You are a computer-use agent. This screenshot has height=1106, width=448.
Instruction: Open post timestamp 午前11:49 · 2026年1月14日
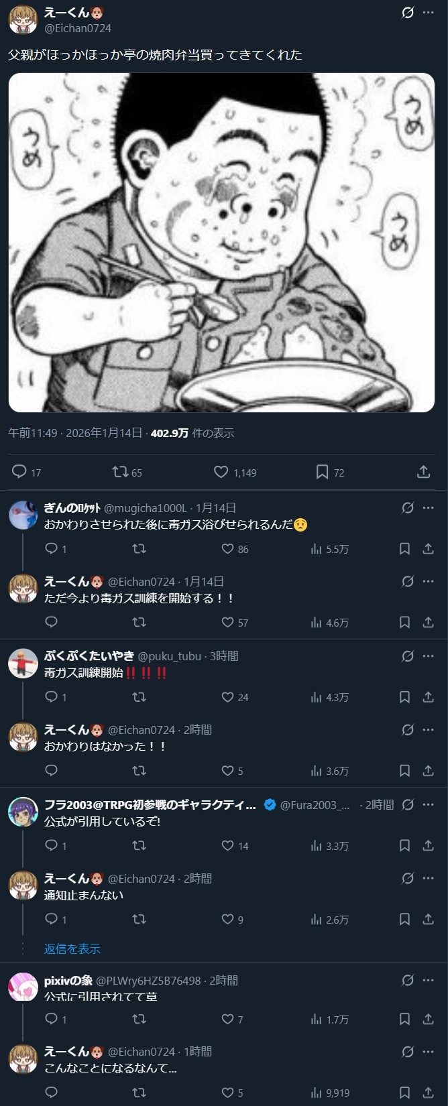coord(75,433)
